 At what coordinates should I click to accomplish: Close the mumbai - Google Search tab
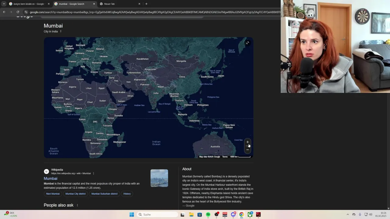point(94,4)
